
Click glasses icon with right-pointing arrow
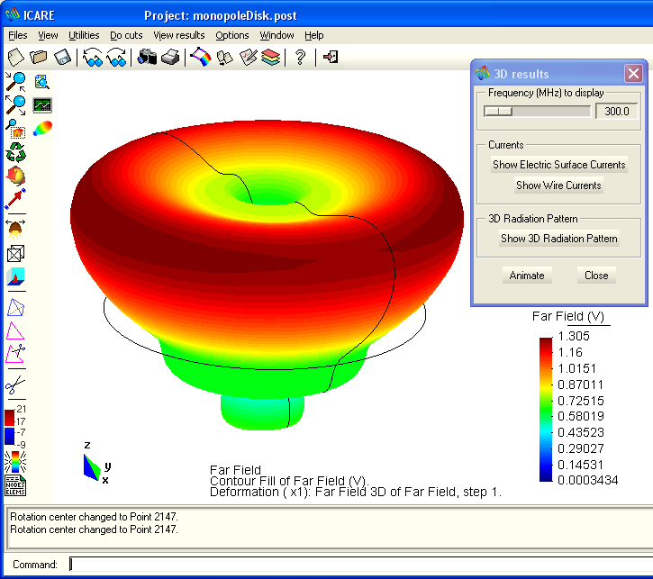[x=116, y=57]
